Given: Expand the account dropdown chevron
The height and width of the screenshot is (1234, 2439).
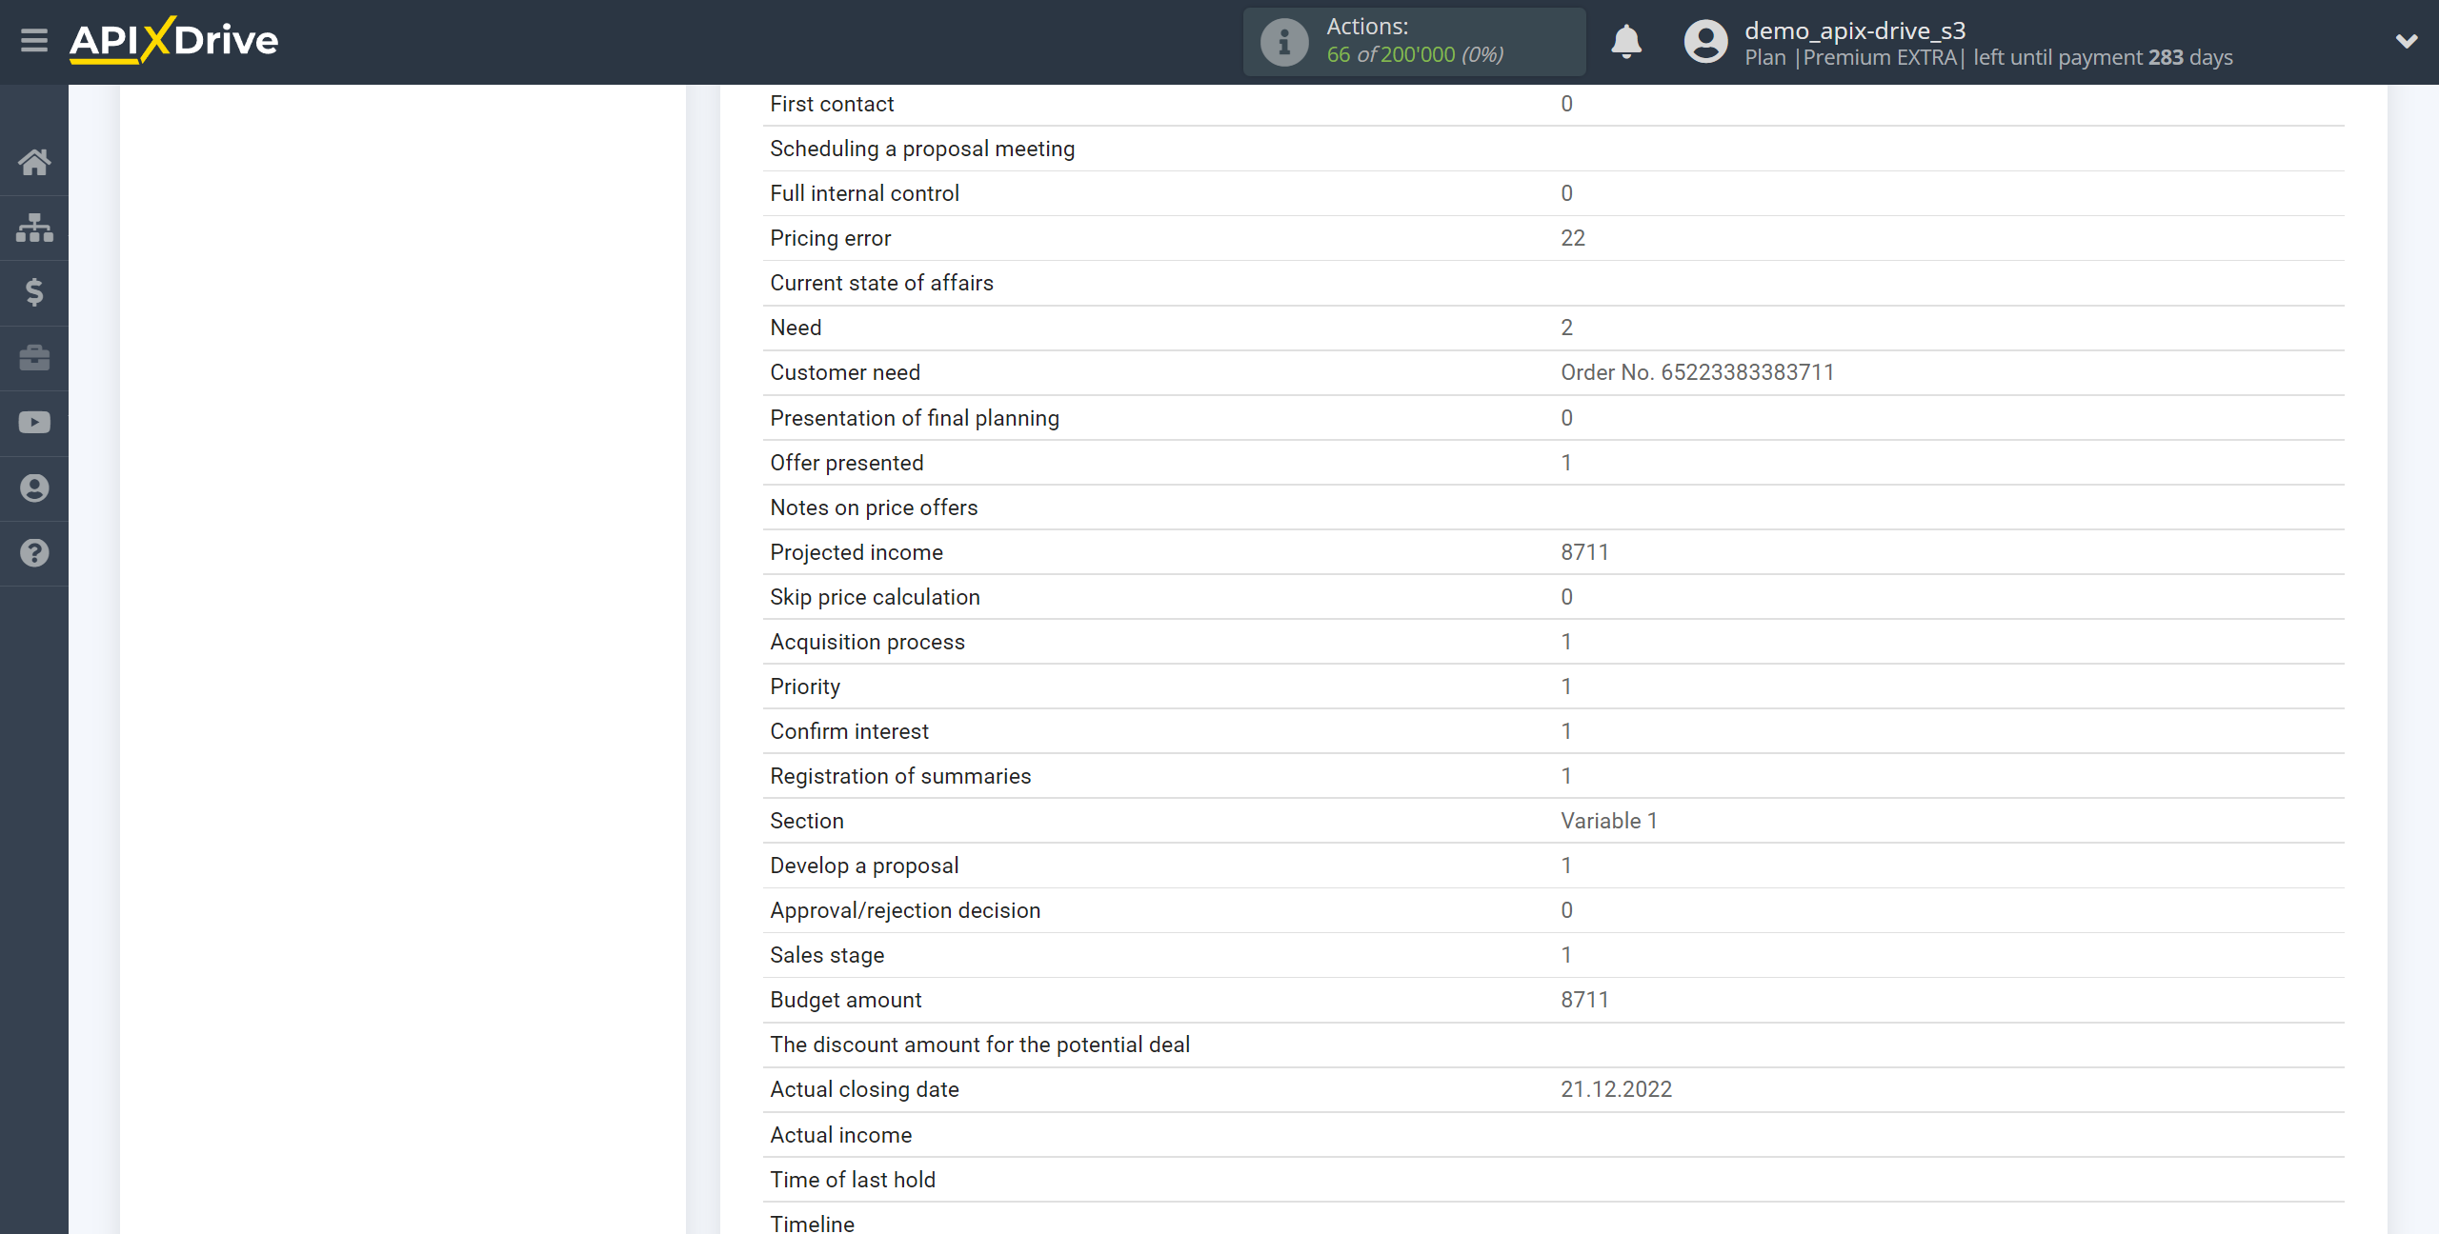Looking at the screenshot, I should [2407, 41].
